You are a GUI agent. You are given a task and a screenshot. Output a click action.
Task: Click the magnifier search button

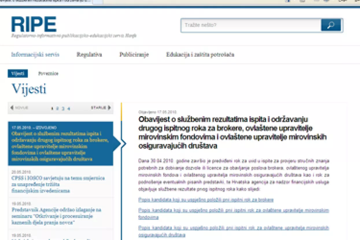click(331, 25)
